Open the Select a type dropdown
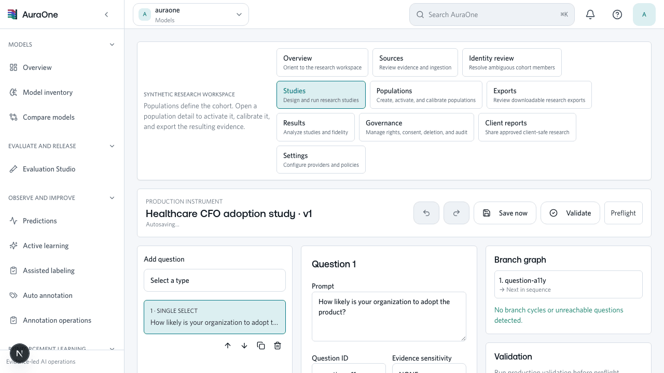The image size is (664, 373). pyautogui.click(x=215, y=280)
